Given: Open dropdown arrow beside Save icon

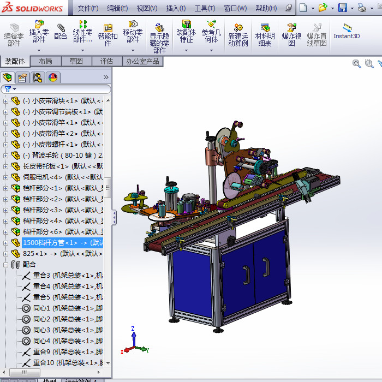Looking at the screenshot, I should [x=353, y=8].
